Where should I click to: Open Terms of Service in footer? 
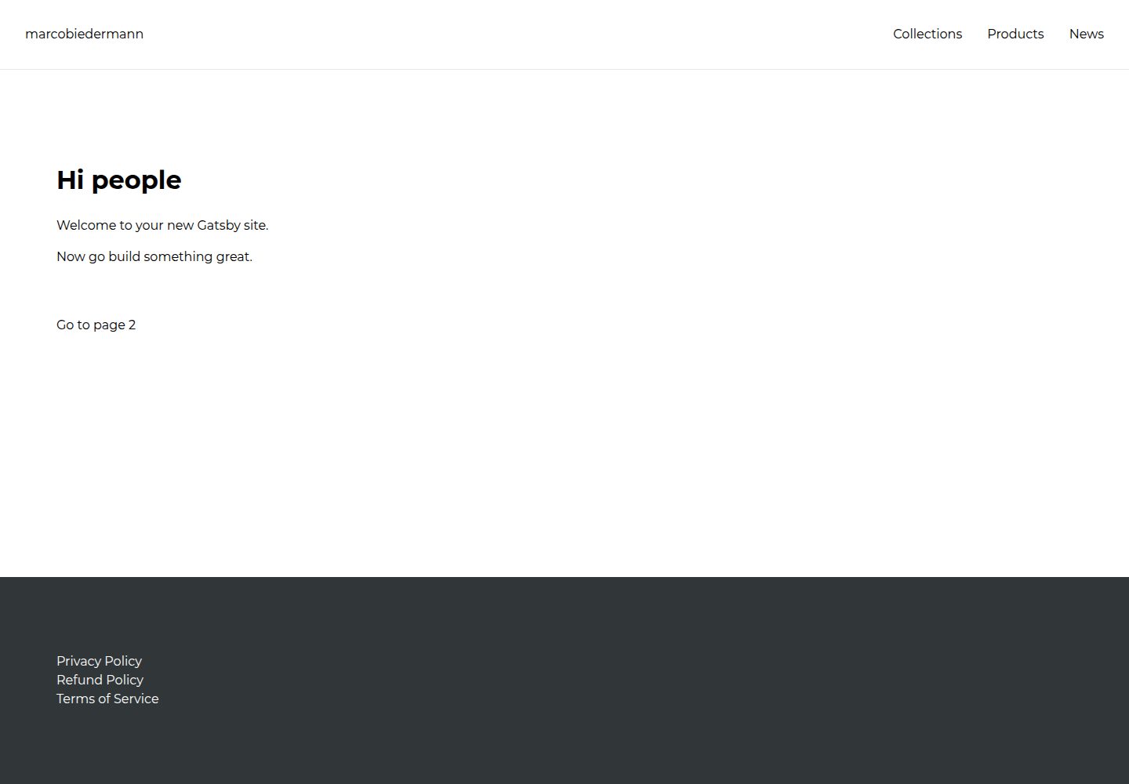[x=107, y=699]
